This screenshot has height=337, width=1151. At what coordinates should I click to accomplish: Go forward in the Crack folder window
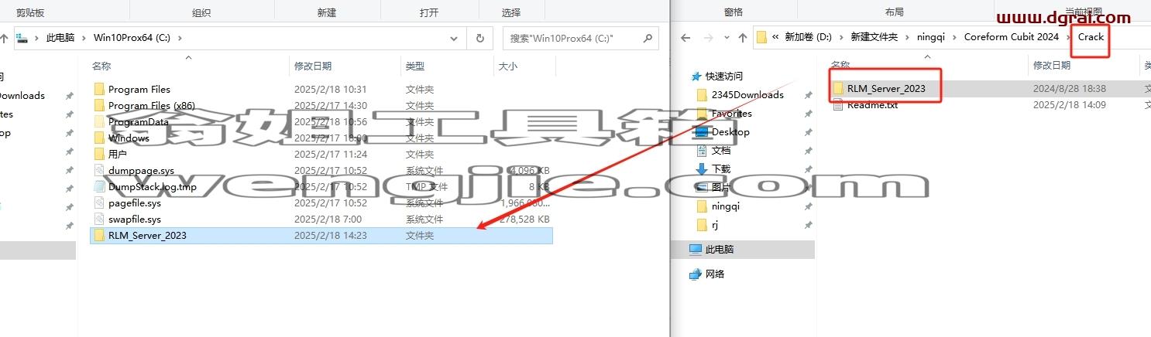coord(709,36)
